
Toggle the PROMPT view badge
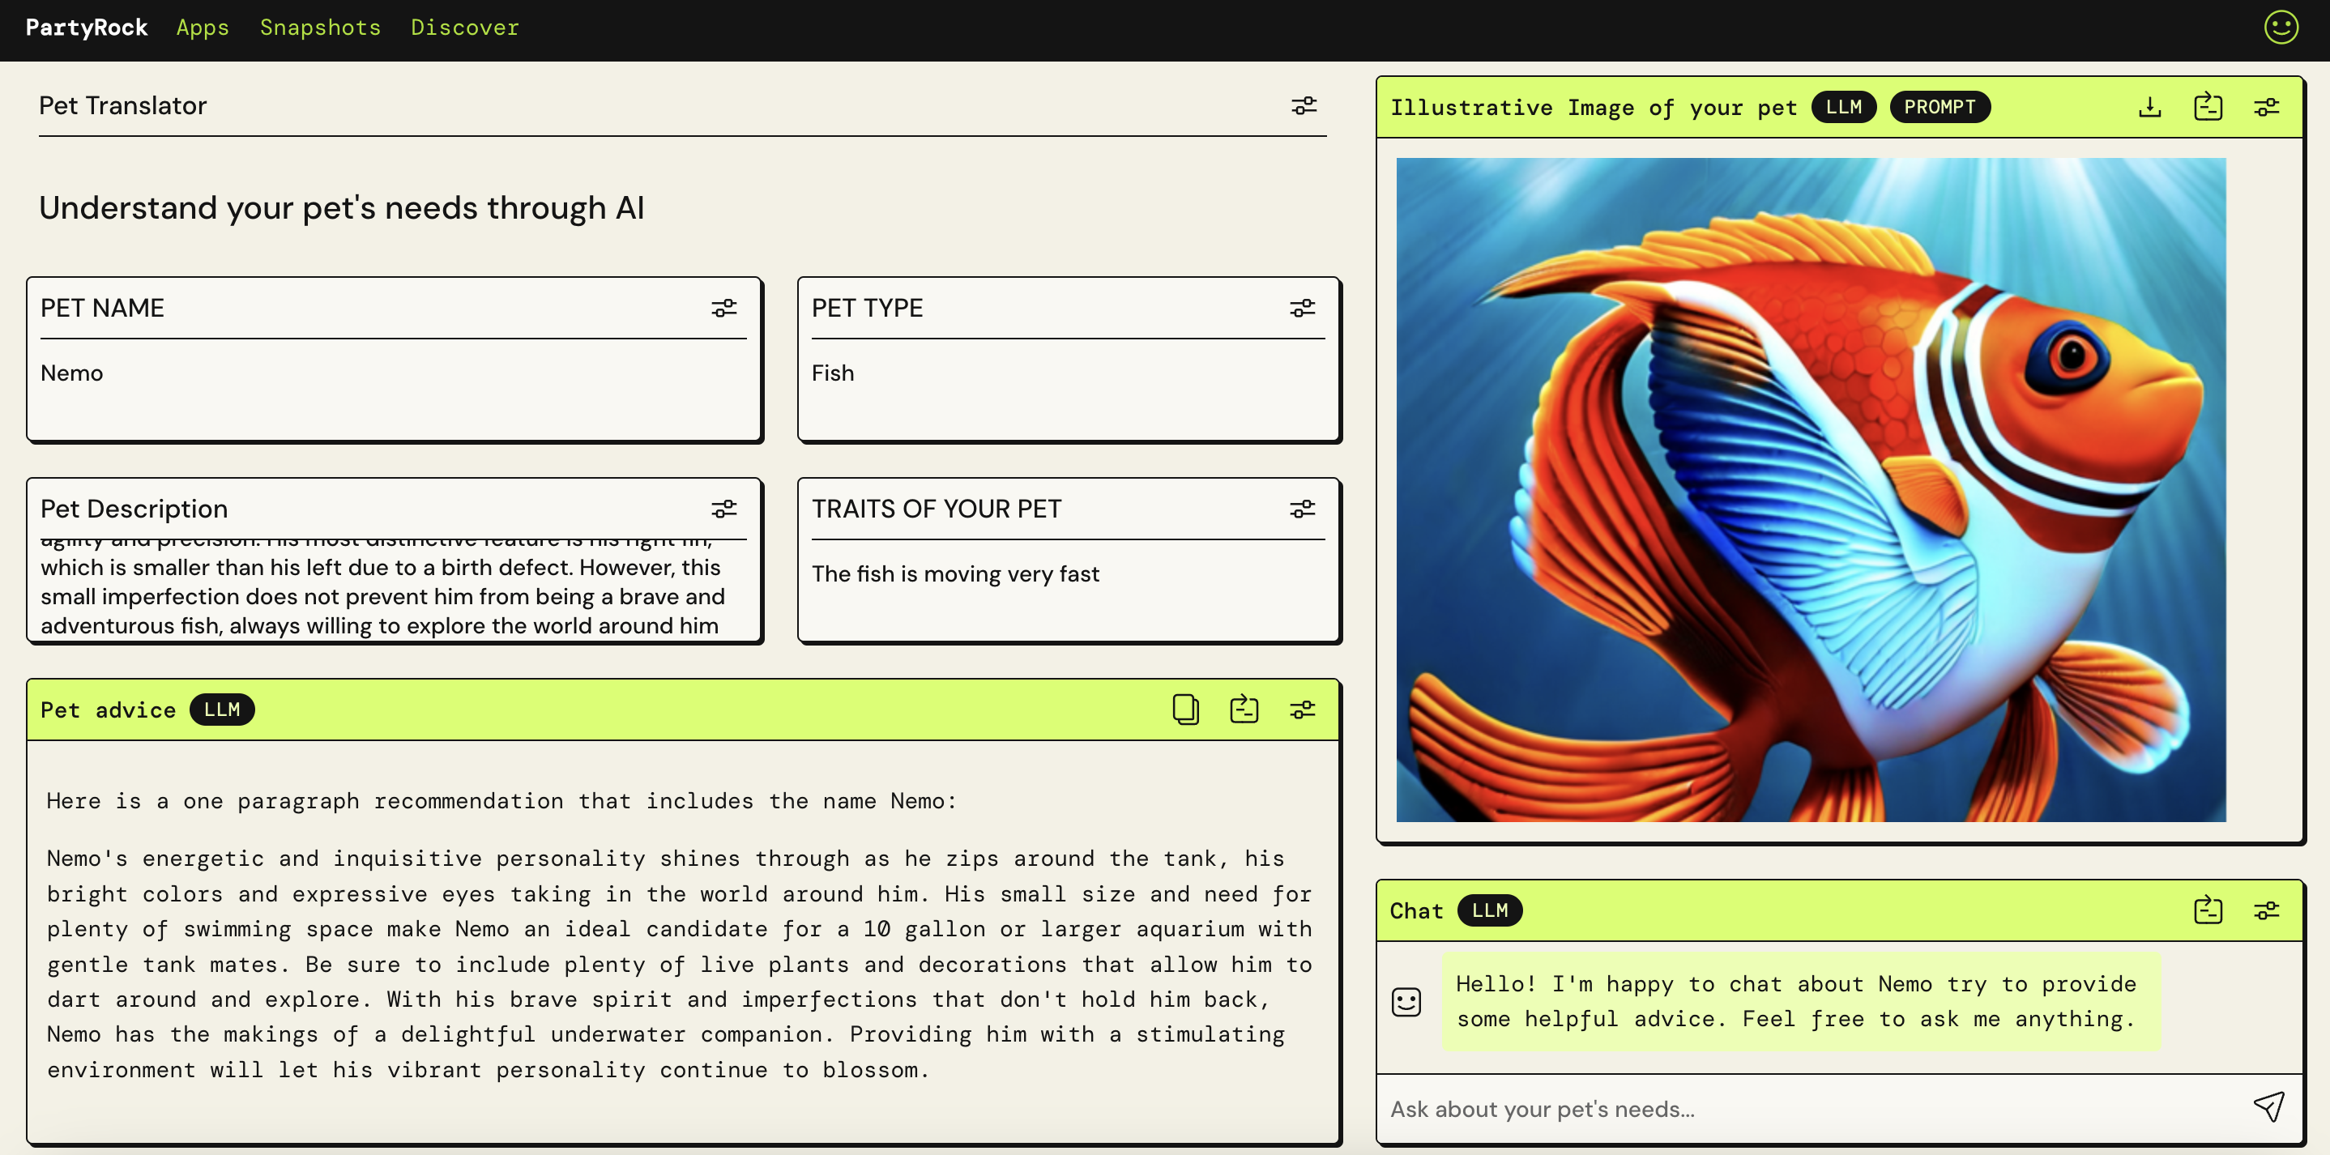click(x=1940, y=108)
